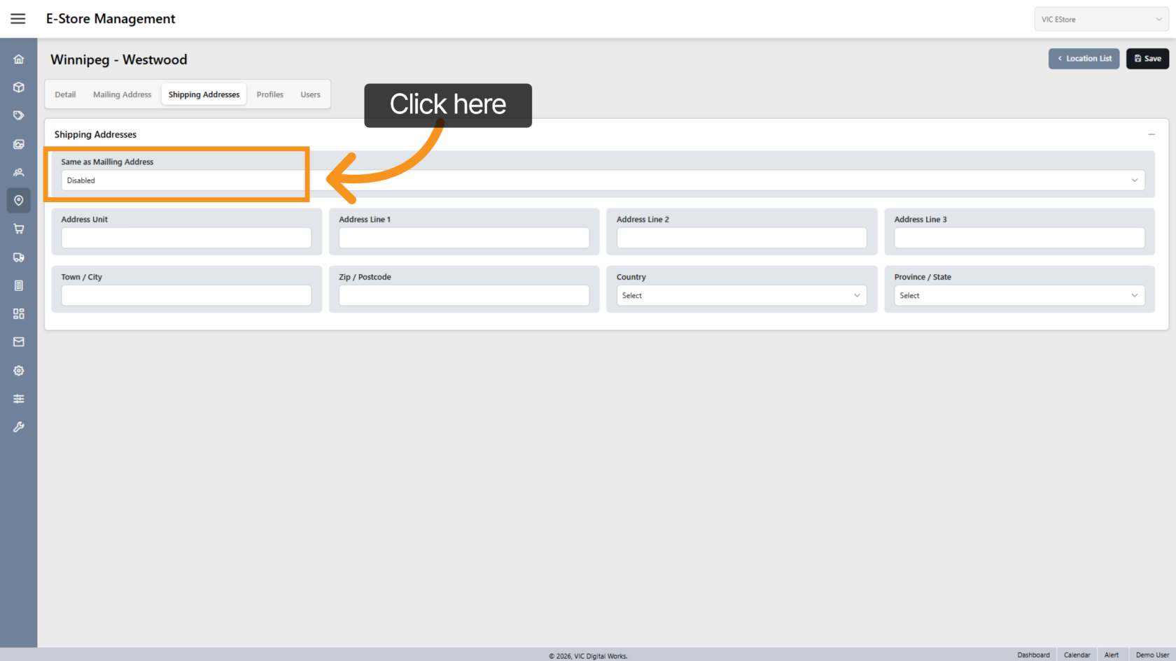Image resolution: width=1176 pixels, height=661 pixels.
Task: Collapse the Shipping Addresses panel
Action: point(1151,134)
